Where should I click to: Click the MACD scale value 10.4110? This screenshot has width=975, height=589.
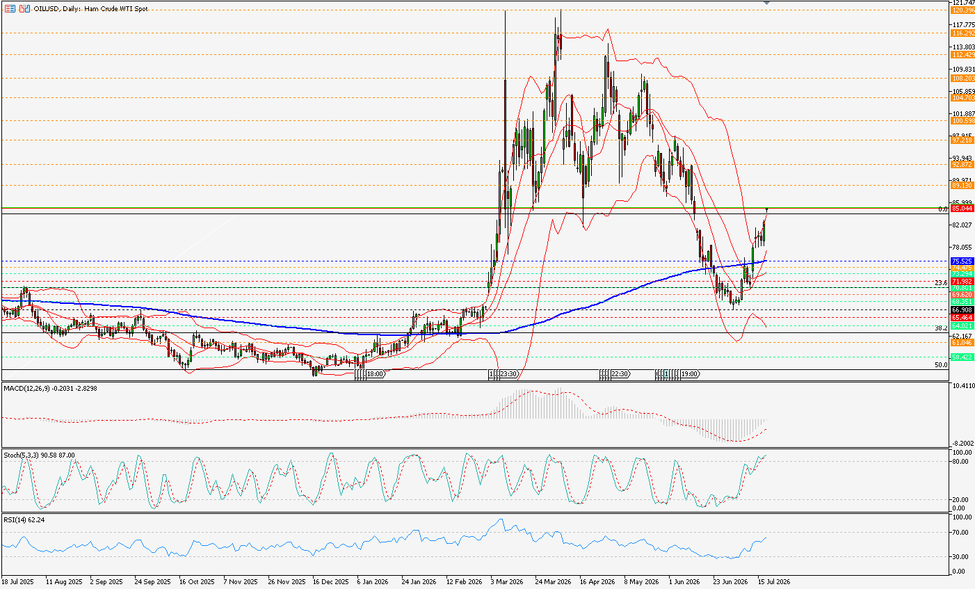click(963, 385)
